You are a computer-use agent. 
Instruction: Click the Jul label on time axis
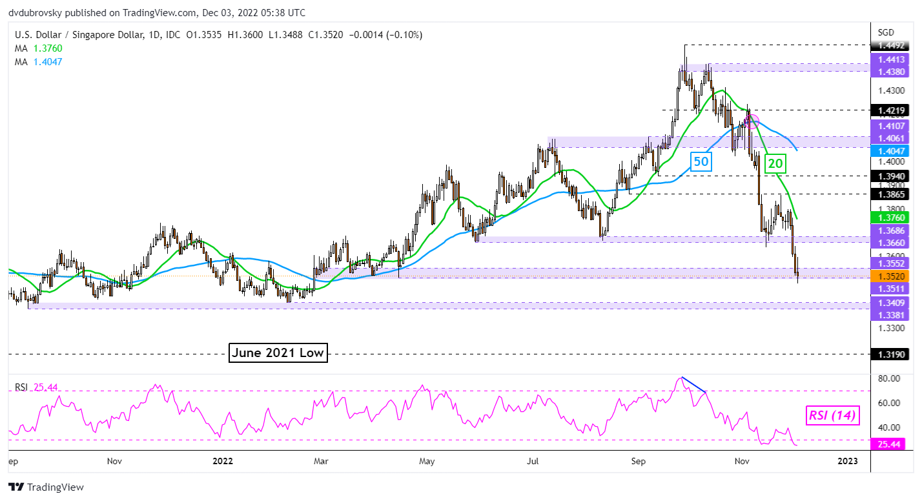(x=533, y=461)
